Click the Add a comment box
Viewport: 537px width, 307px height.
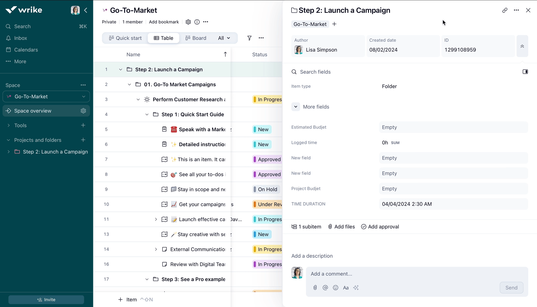click(417, 274)
